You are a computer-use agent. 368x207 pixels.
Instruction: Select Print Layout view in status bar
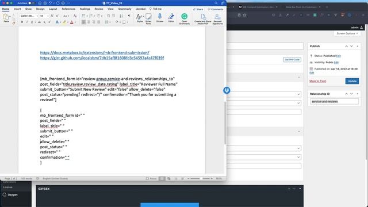pos(162,179)
